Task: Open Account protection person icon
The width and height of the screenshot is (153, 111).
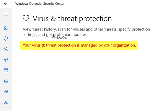Action: 6,49
